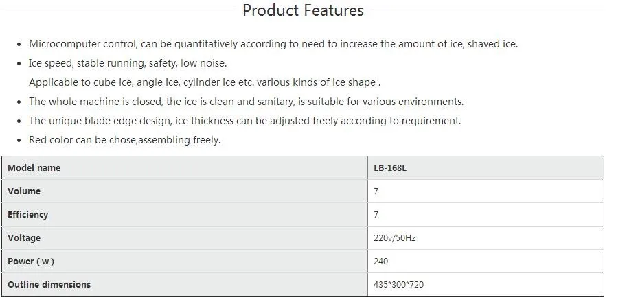Select the Power (w) label cell
Image resolution: width=627 pixels, height=302 pixels.
coord(185,262)
